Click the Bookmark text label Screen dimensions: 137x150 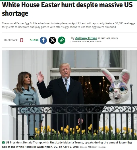pyautogui.click(x=11, y=40)
